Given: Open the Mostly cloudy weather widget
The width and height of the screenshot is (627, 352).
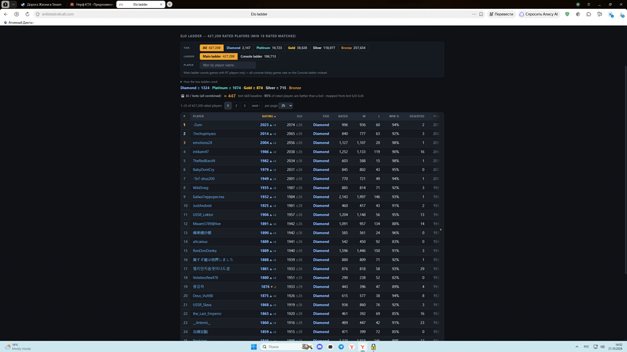Looking at the screenshot, I should point(18,347).
